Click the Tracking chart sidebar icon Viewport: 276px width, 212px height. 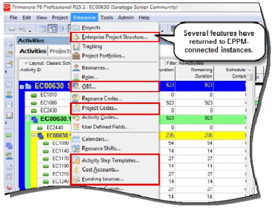[9, 116]
